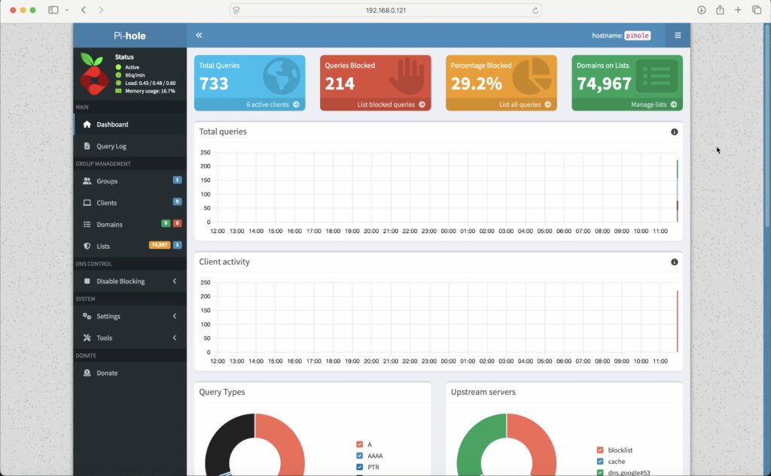Click the Query Log file icon
The height and width of the screenshot is (476, 771).
(x=87, y=145)
